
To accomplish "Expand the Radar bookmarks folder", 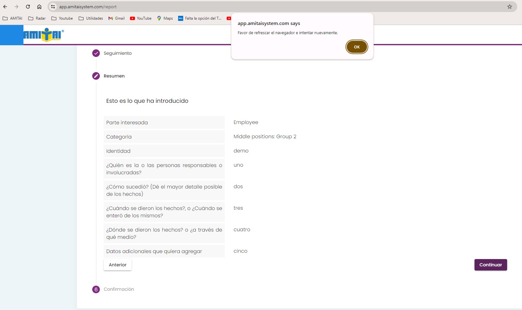I will (x=37, y=18).
